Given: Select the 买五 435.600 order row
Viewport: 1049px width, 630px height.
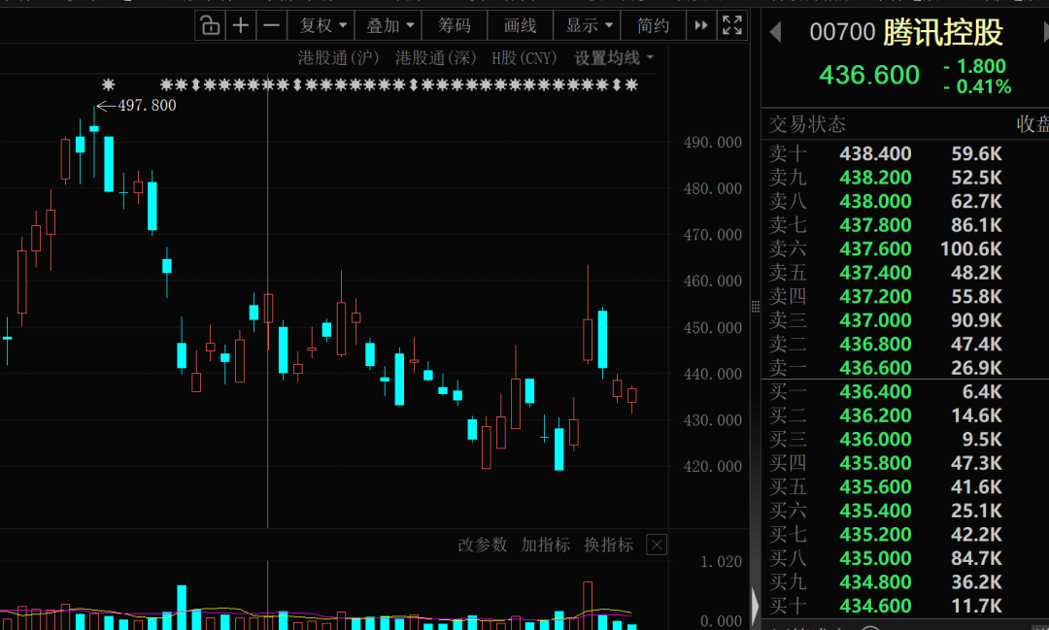Looking at the screenshot, I should (904, 487).
